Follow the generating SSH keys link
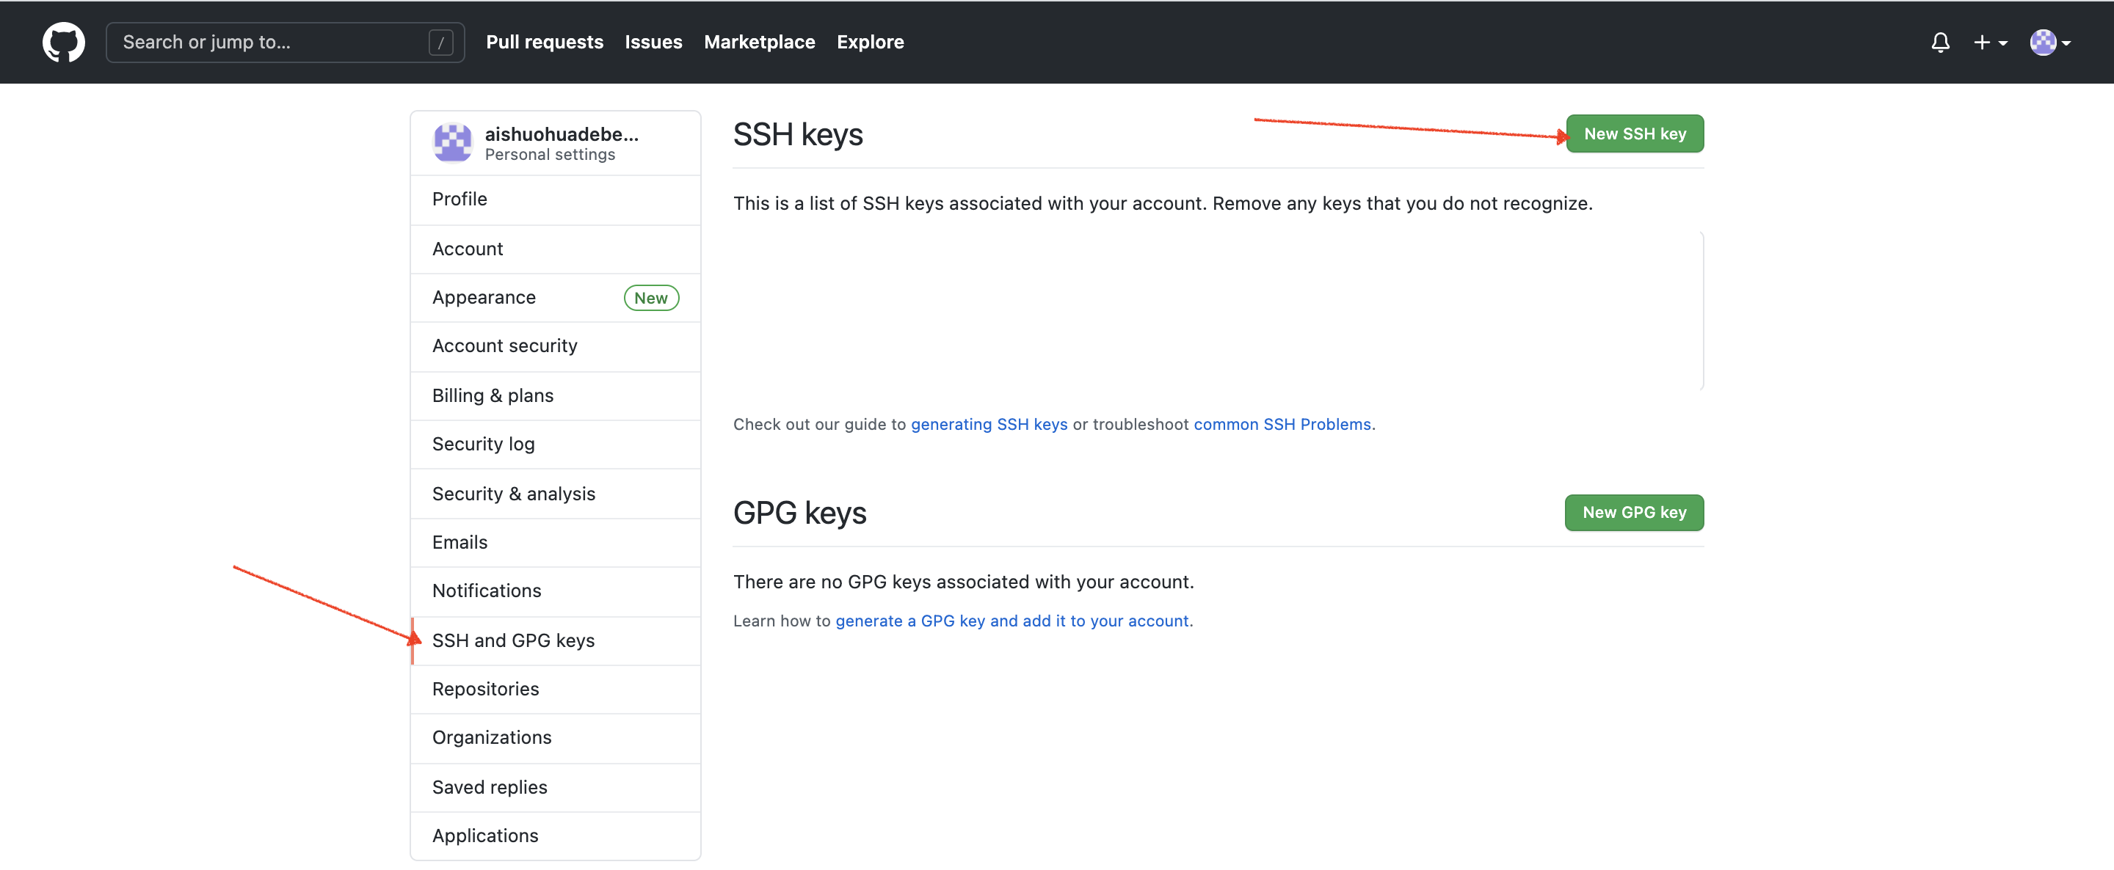The image size is (2114, 870). (989, 424)
